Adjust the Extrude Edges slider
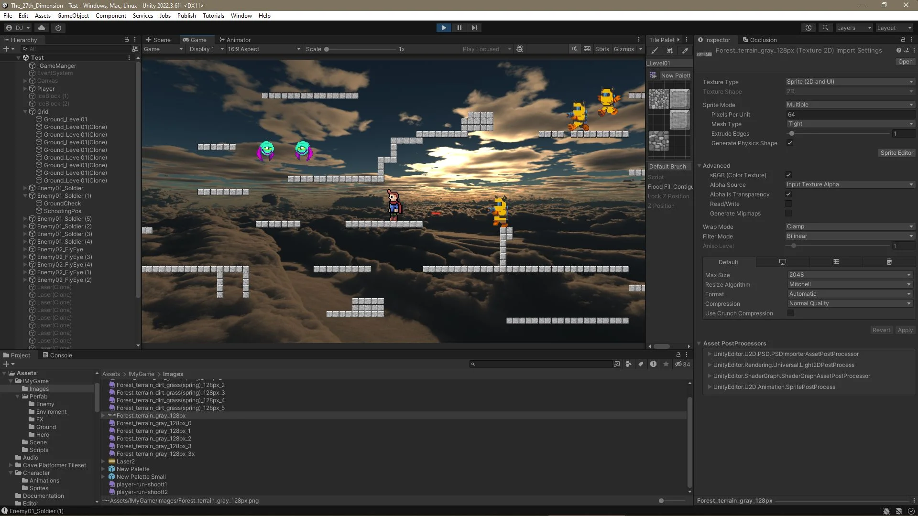 pyautogui.click(x=840, y=133)
